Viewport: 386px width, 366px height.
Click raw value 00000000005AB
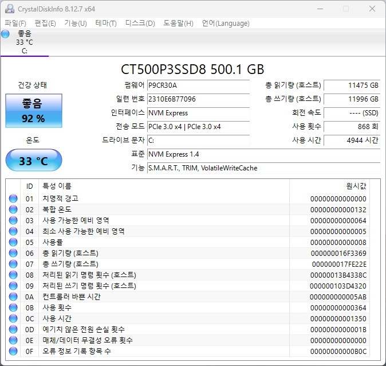[x=338, y=297]
